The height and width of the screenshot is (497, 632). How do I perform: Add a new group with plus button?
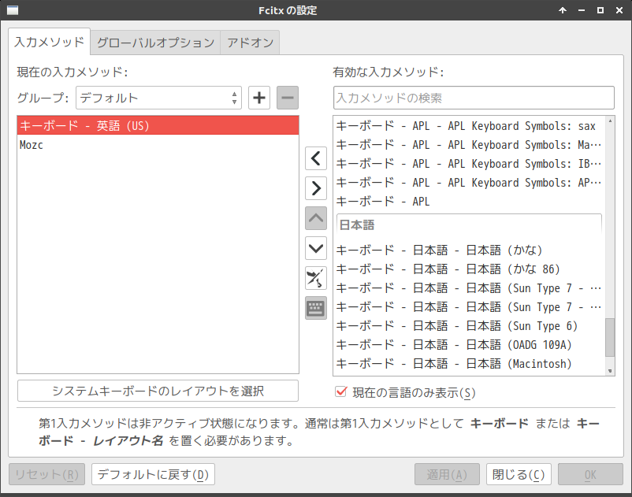[x=259, y=98]
